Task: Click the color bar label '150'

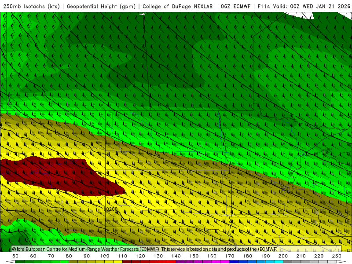Action: 194,256
